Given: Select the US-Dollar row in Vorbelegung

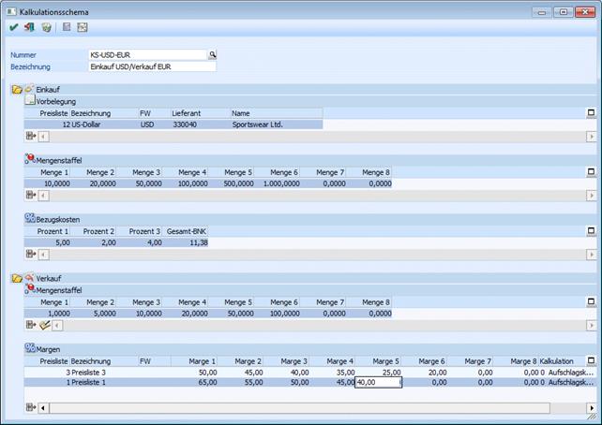Looking at the screenshot, I should [94, 124].
